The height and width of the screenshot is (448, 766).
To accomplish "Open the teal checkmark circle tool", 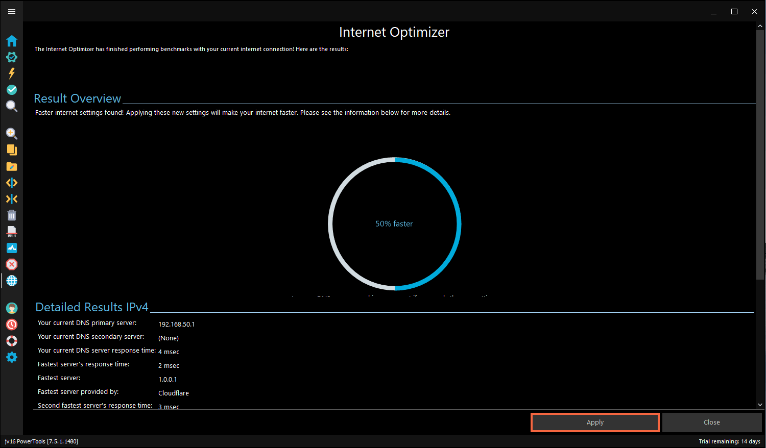I will [12, 90].
